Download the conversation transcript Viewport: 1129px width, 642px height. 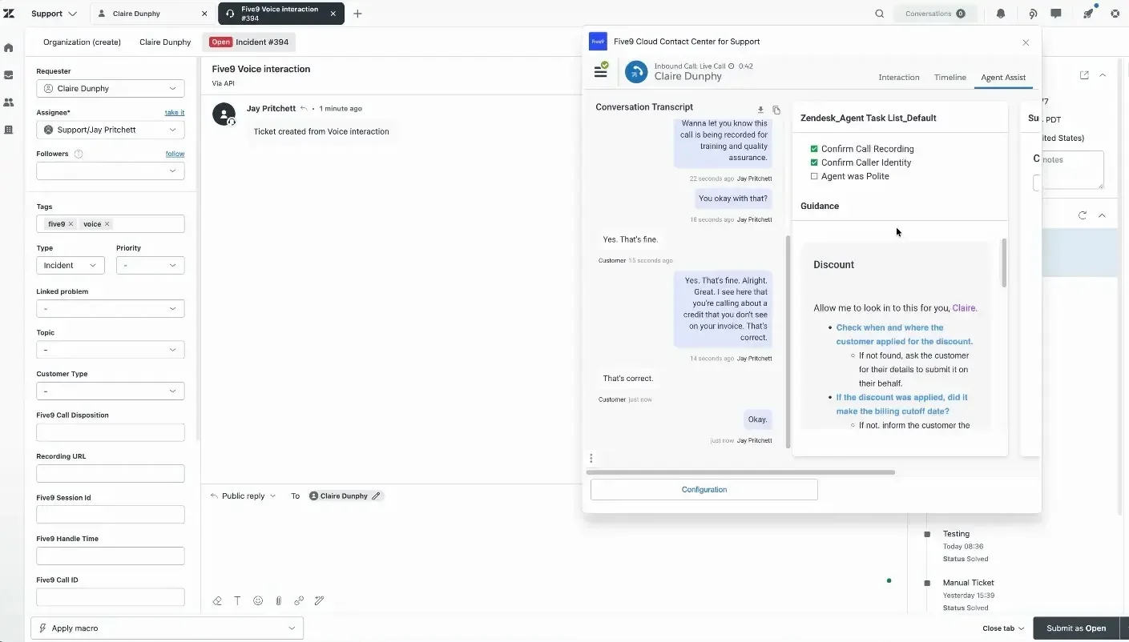[x=760, y=110]
